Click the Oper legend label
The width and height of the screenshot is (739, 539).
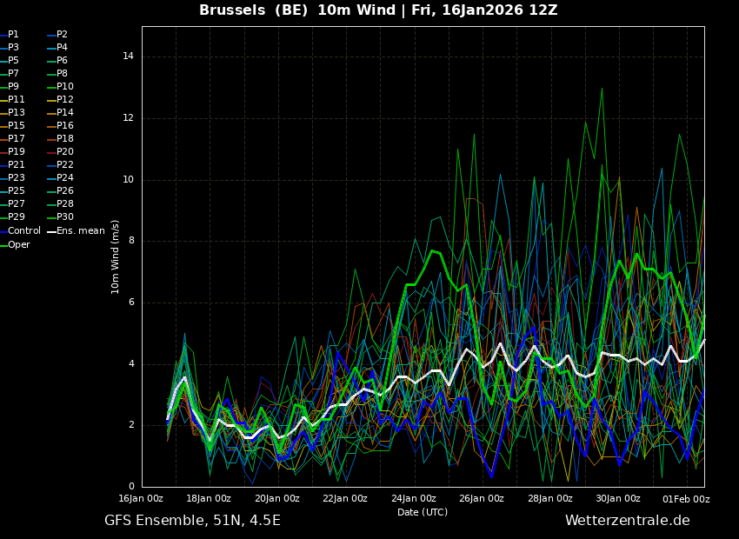pos(15,244)
